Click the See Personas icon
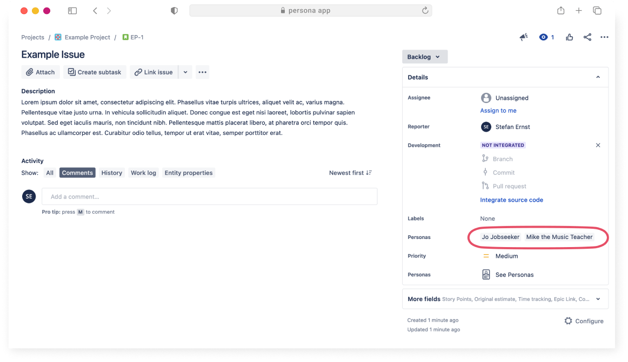The image size is (628, 362). click(x=486, y=275)
